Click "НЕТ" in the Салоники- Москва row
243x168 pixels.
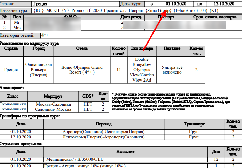click(88, 109)
